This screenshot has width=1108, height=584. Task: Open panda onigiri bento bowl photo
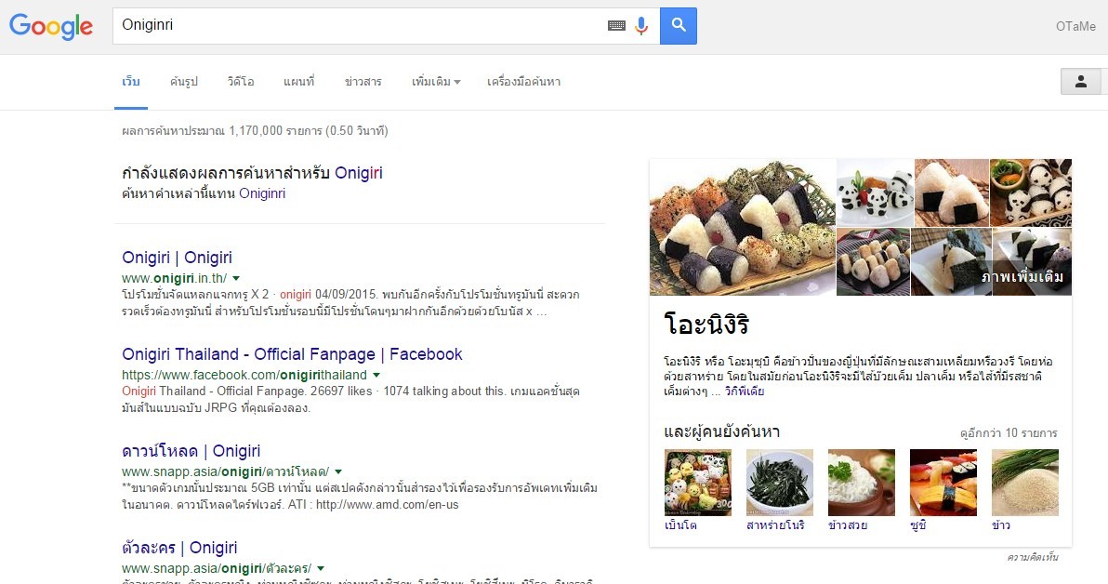click(x=1030, y=192)
